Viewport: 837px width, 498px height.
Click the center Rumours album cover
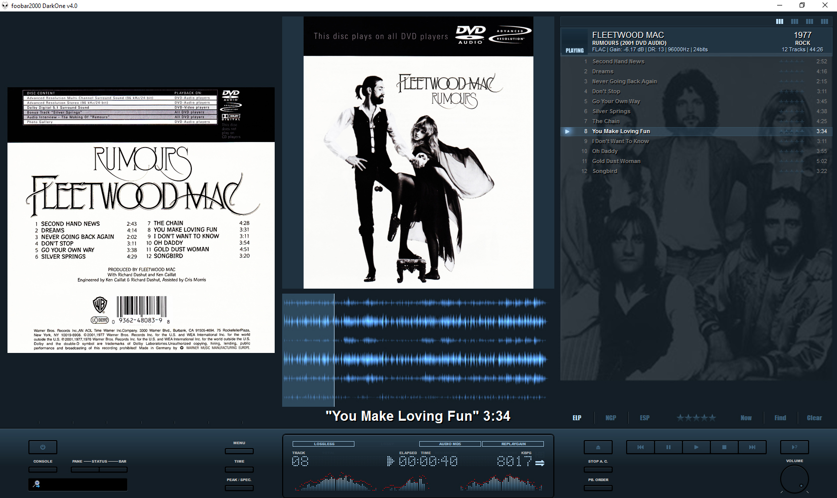coord(418,153)
